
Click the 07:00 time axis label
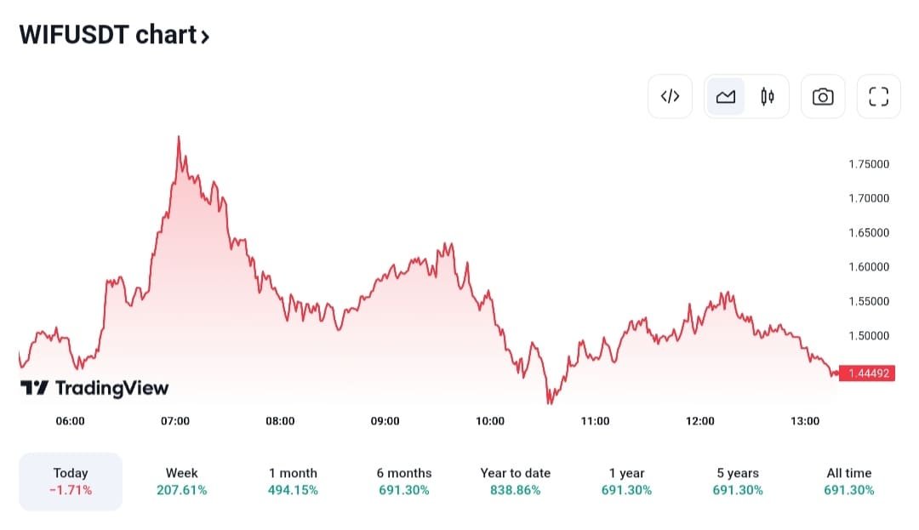click(175, 421)
